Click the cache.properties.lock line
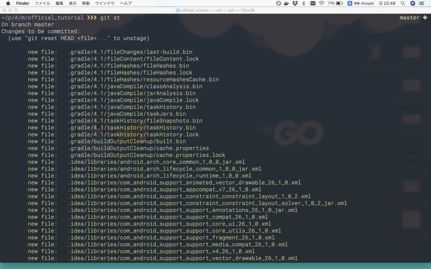This screenshot has height=269, width=431. [x=126, y=155]
